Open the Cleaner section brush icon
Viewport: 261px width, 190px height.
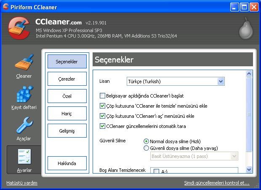[x=24, y=63]
